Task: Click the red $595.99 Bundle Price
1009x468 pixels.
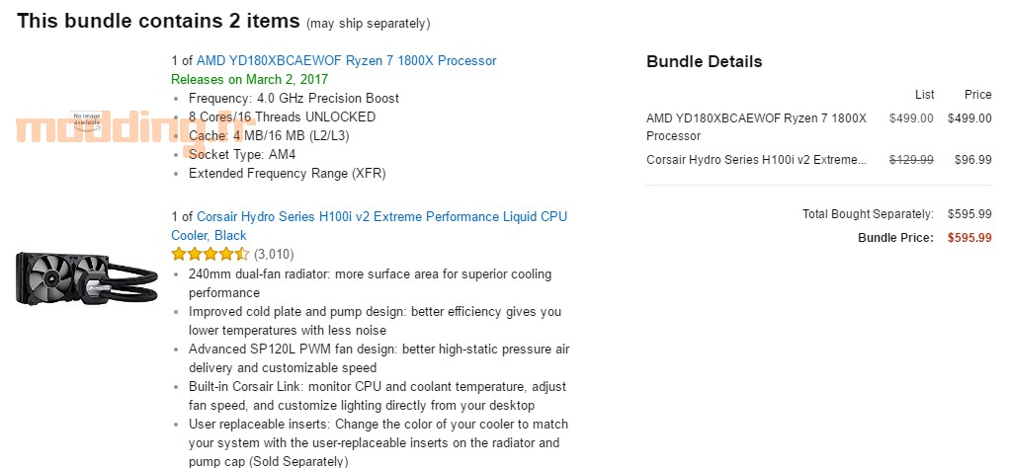Action: [x=969, y=238]
